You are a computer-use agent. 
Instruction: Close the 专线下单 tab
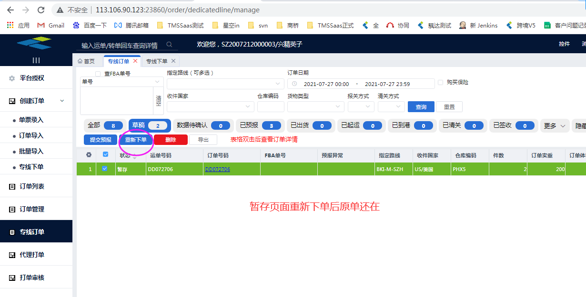coord(173,61)
